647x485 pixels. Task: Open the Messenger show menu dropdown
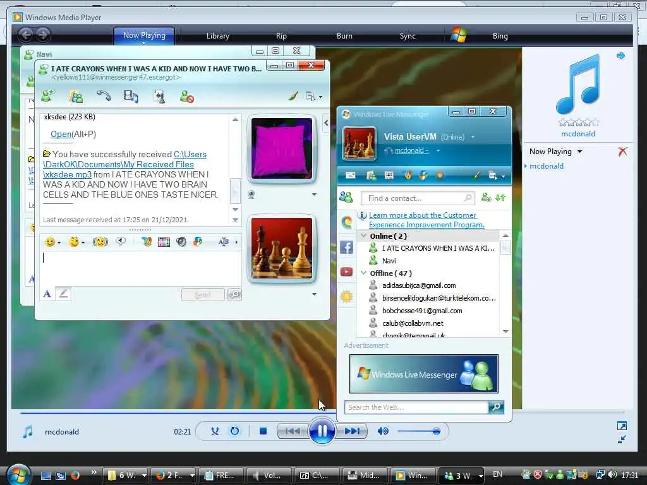pyautogui.click(x=497, y=176)
